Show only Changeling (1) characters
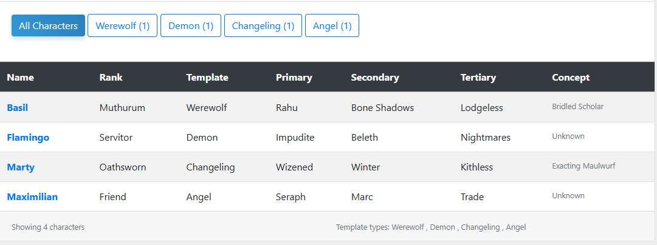This screenshot has height=245, width=657. [x=263, y=26]
